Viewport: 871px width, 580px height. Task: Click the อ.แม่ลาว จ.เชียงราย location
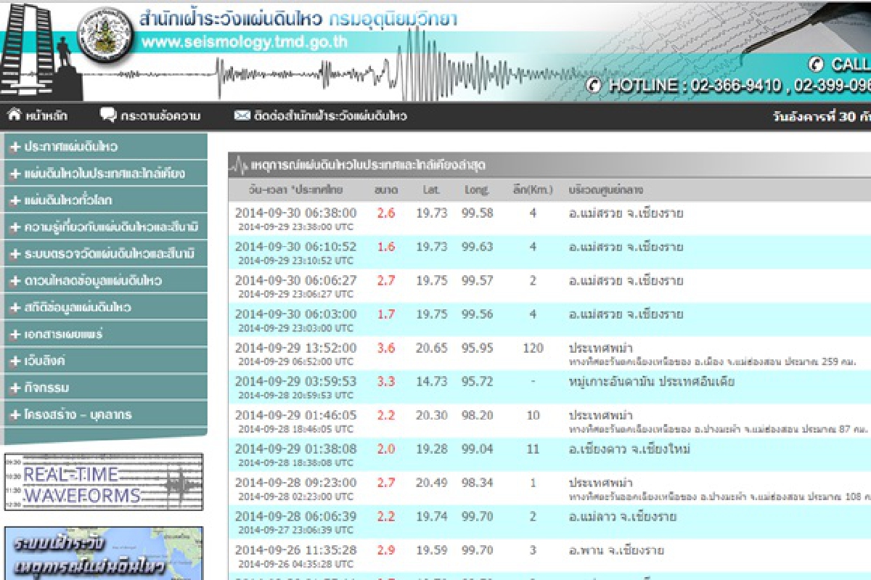click(623, 516)
